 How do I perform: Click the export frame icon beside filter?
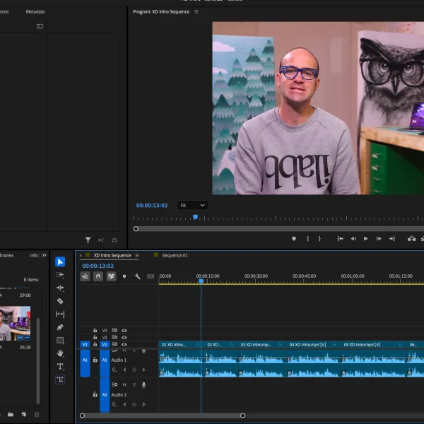pyautogui.click(x=114, y=240)
